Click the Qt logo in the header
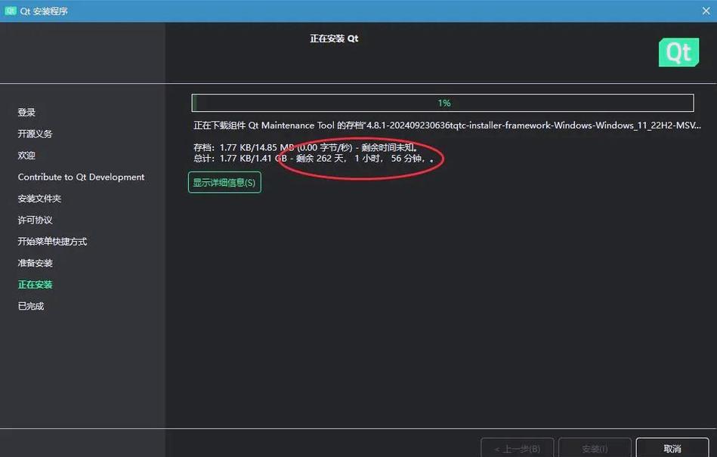 pyautogui.click(x=678, y=53)
